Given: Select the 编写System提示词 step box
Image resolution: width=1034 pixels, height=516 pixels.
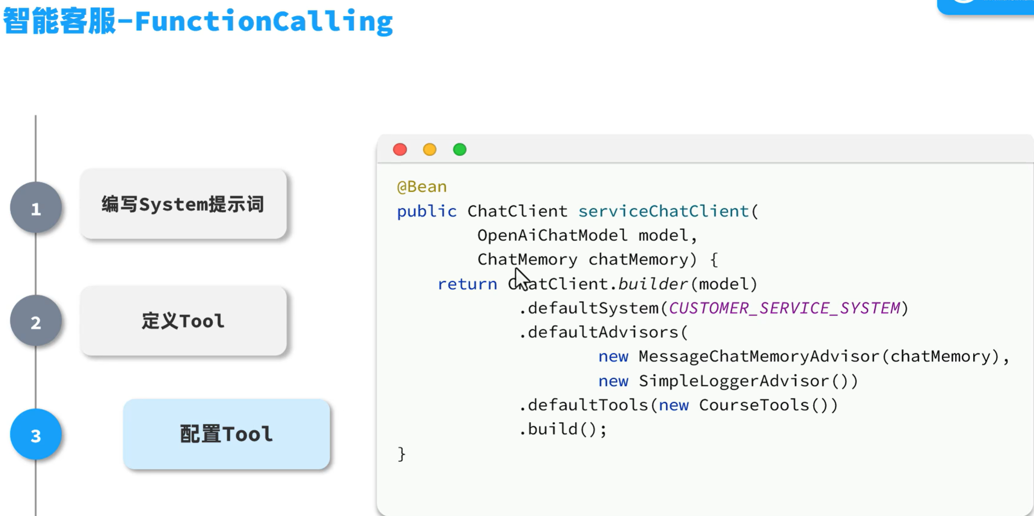Looking at the screenshot, I should coord(183,204).
